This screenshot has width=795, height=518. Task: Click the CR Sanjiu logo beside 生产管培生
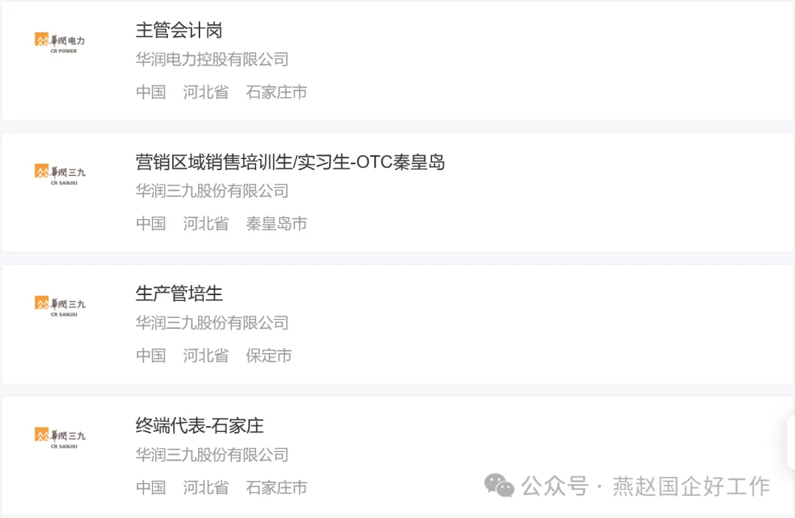click(x=60, y=306)
